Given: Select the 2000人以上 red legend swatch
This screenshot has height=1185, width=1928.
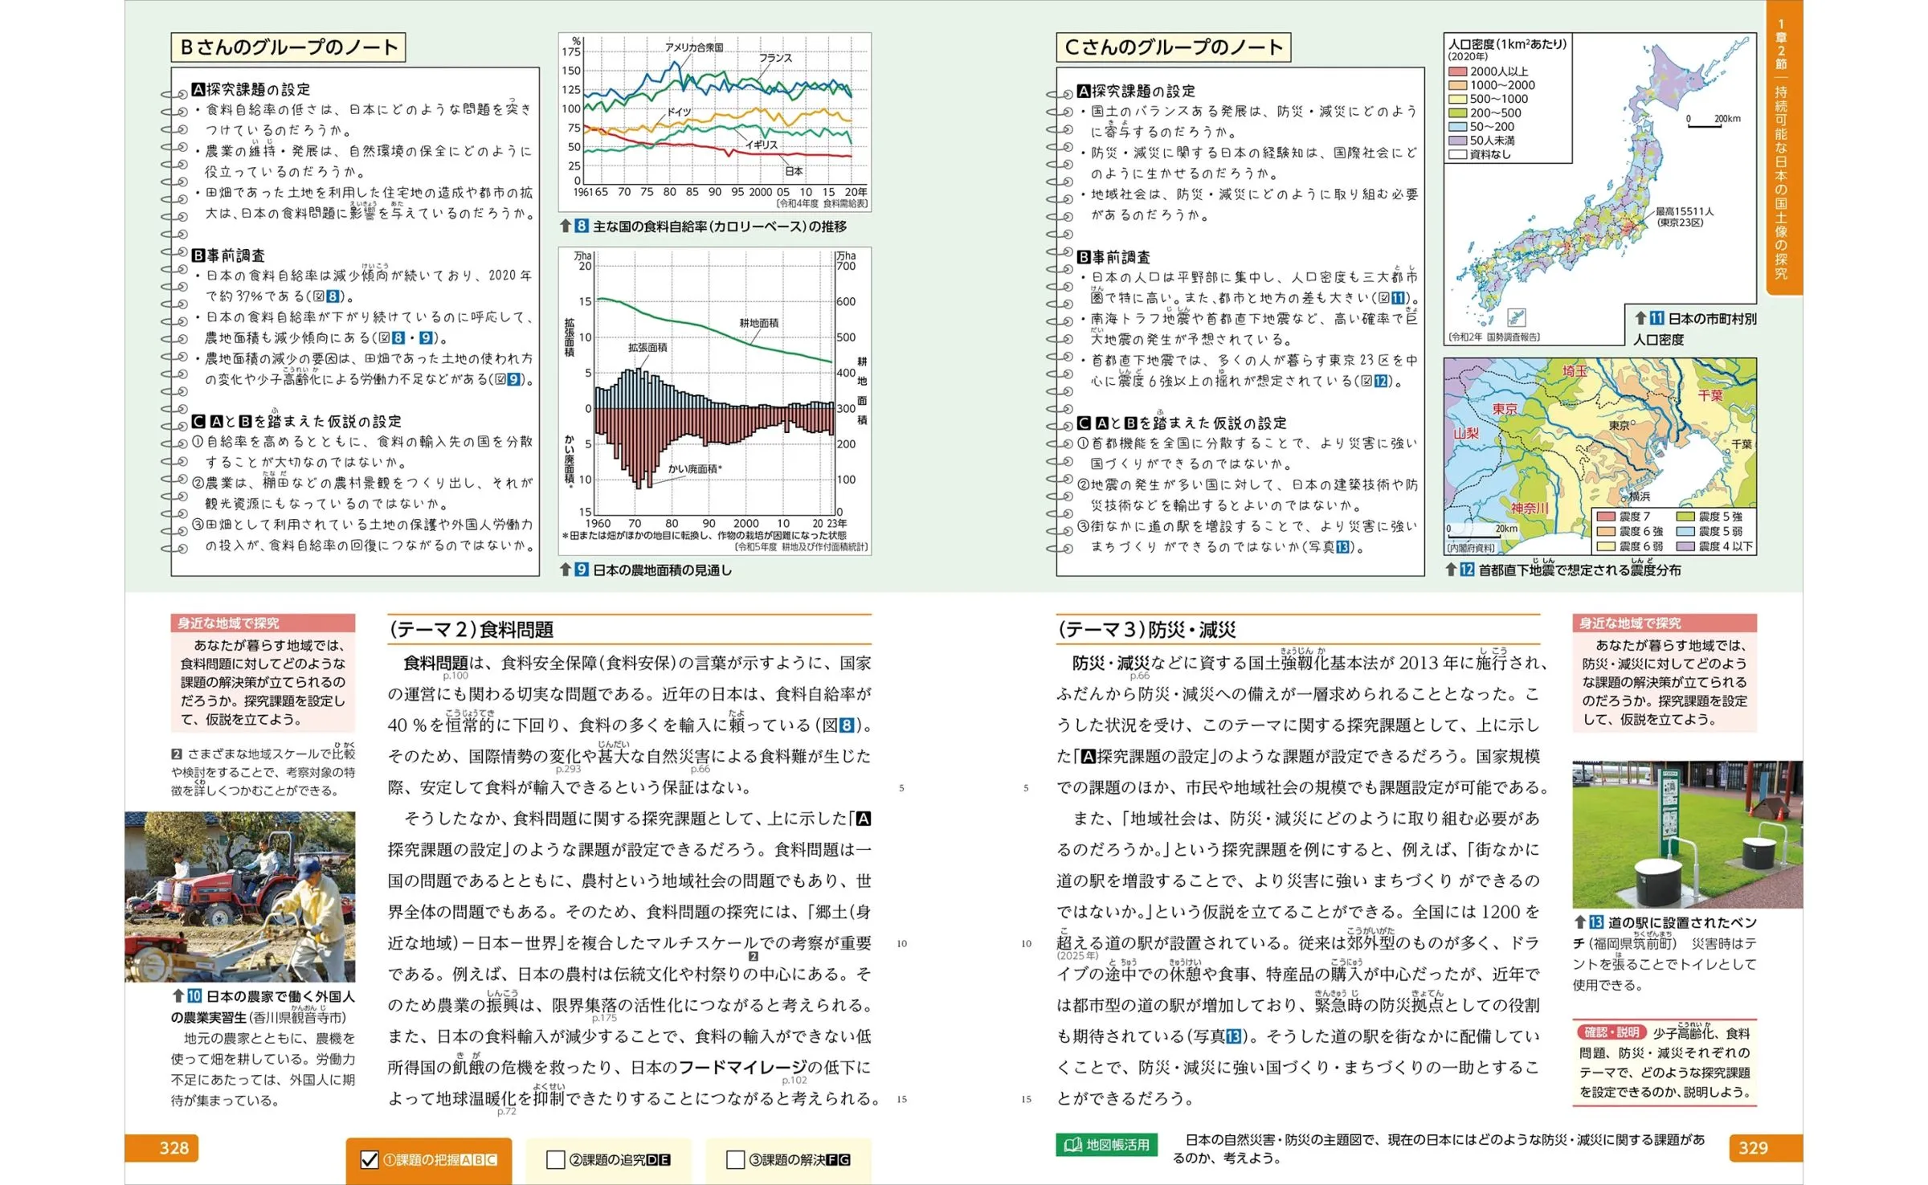Looking at the screenshot, I should pos(1457,72).
